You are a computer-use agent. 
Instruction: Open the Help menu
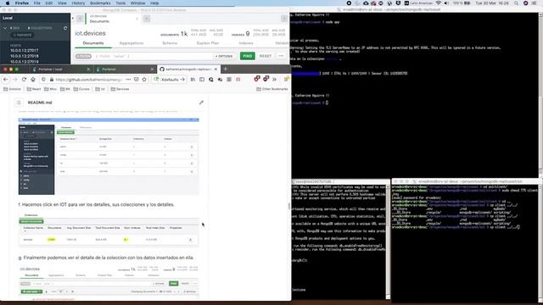click(154, 3)
